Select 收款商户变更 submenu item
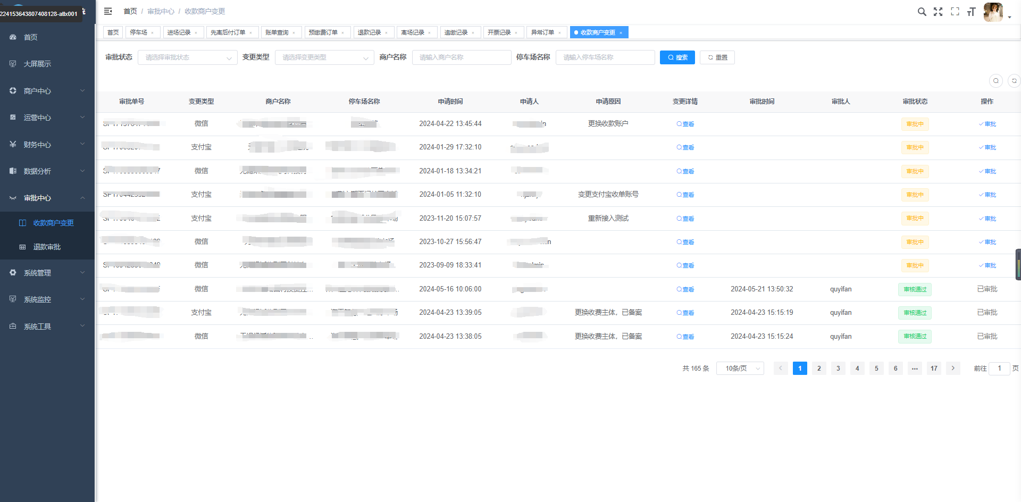 click(47, 223)
